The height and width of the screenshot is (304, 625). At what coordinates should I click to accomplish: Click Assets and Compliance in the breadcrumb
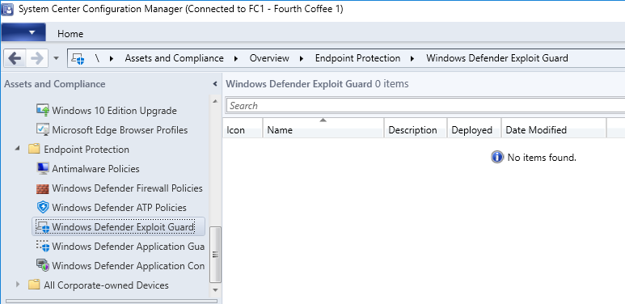(174, 58)
